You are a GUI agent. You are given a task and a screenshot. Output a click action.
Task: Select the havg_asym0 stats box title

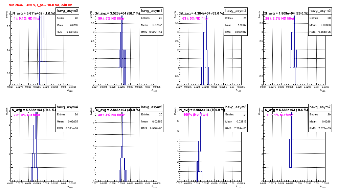(x=67, y=11)
